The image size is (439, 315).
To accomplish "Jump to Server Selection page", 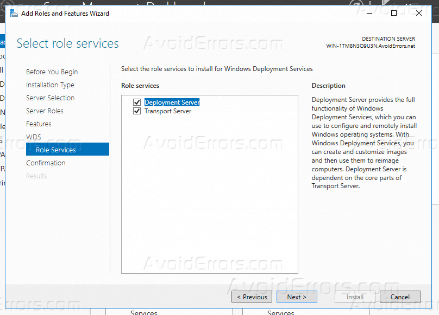I will click(x=50, y=98).
